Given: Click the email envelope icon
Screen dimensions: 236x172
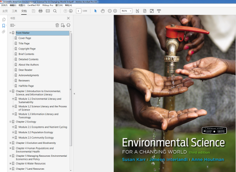Looking at the screenshot, I should [x=48, y=11].
